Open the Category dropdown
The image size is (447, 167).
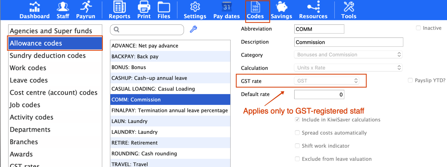[x=348, y=54]
